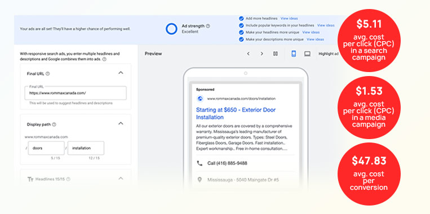This screenshot has height=214, width=430.
Task: Click the $1.53 media campaign CPC badge
Action: (369, 108)
